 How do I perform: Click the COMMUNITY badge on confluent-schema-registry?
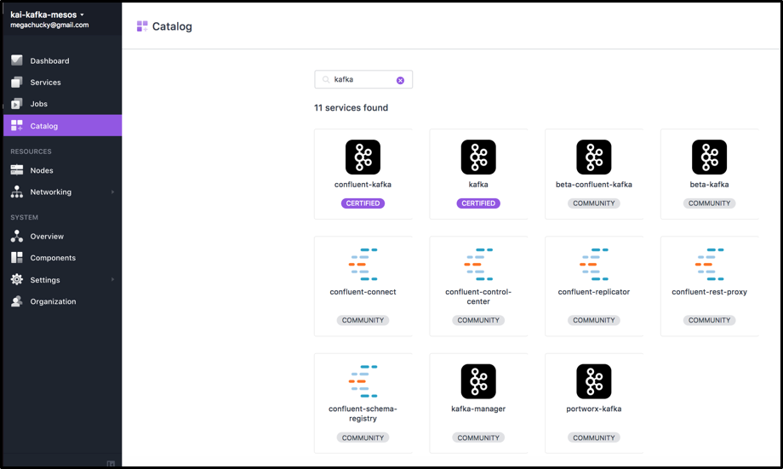click(363, 438)
